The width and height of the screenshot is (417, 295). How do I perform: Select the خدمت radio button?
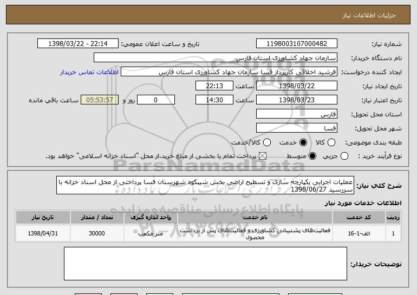(303, 142)
